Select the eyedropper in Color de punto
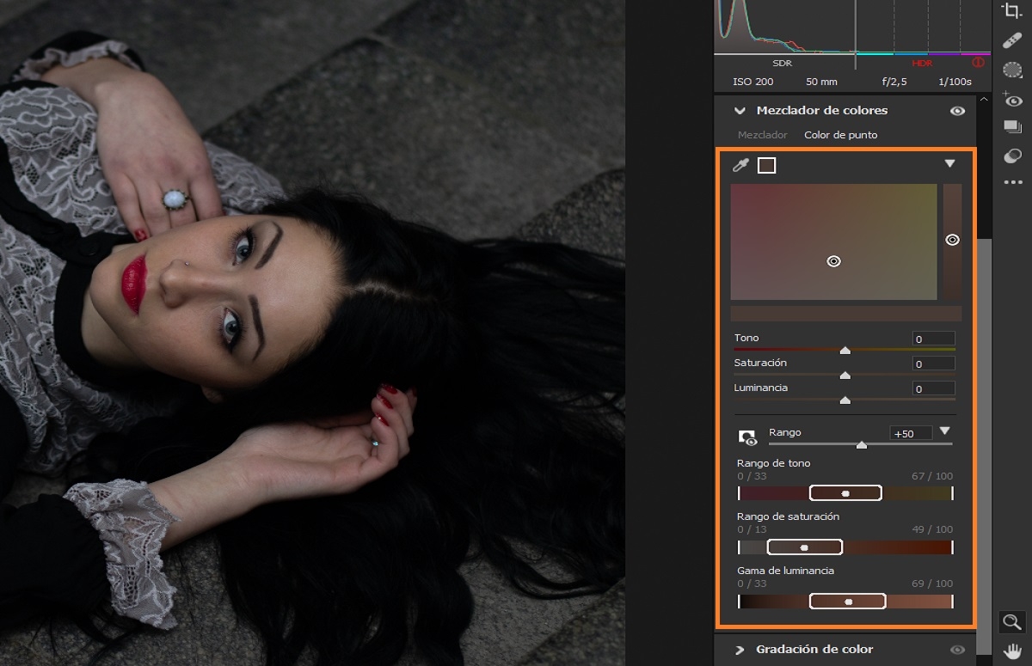Viewport: 1032px width, 666px height. click(741, 165)
